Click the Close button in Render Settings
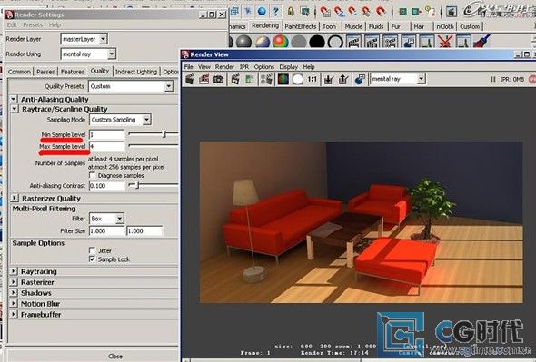 [115, 357]
